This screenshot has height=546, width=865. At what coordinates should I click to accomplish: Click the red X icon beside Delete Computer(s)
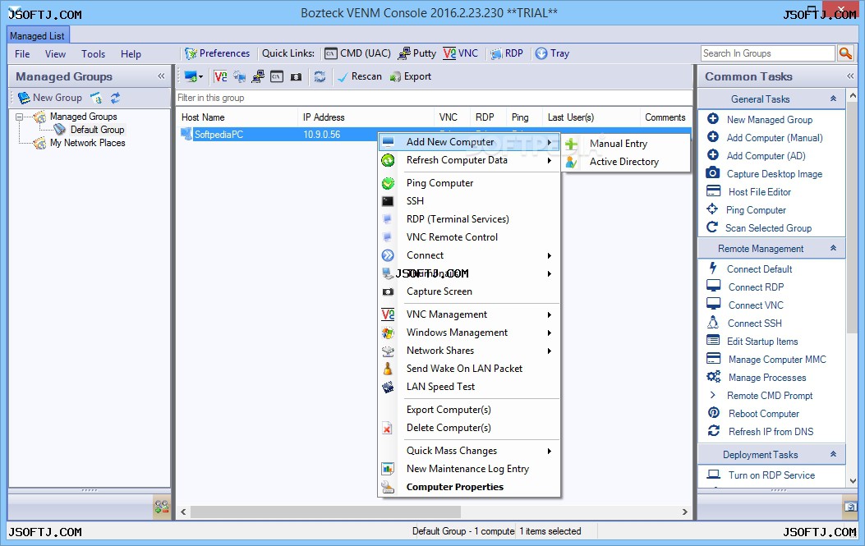[387, 428]
